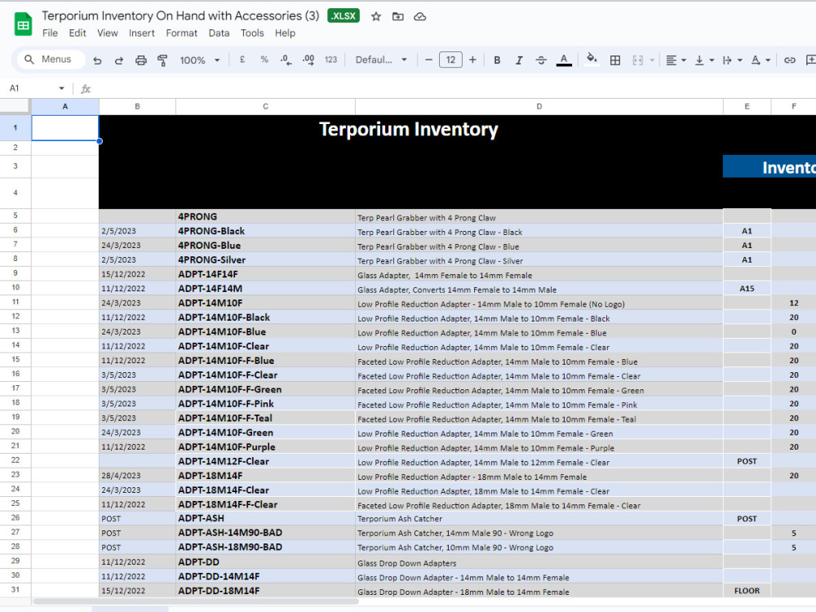Toggle italic formatting

[519, 60]
